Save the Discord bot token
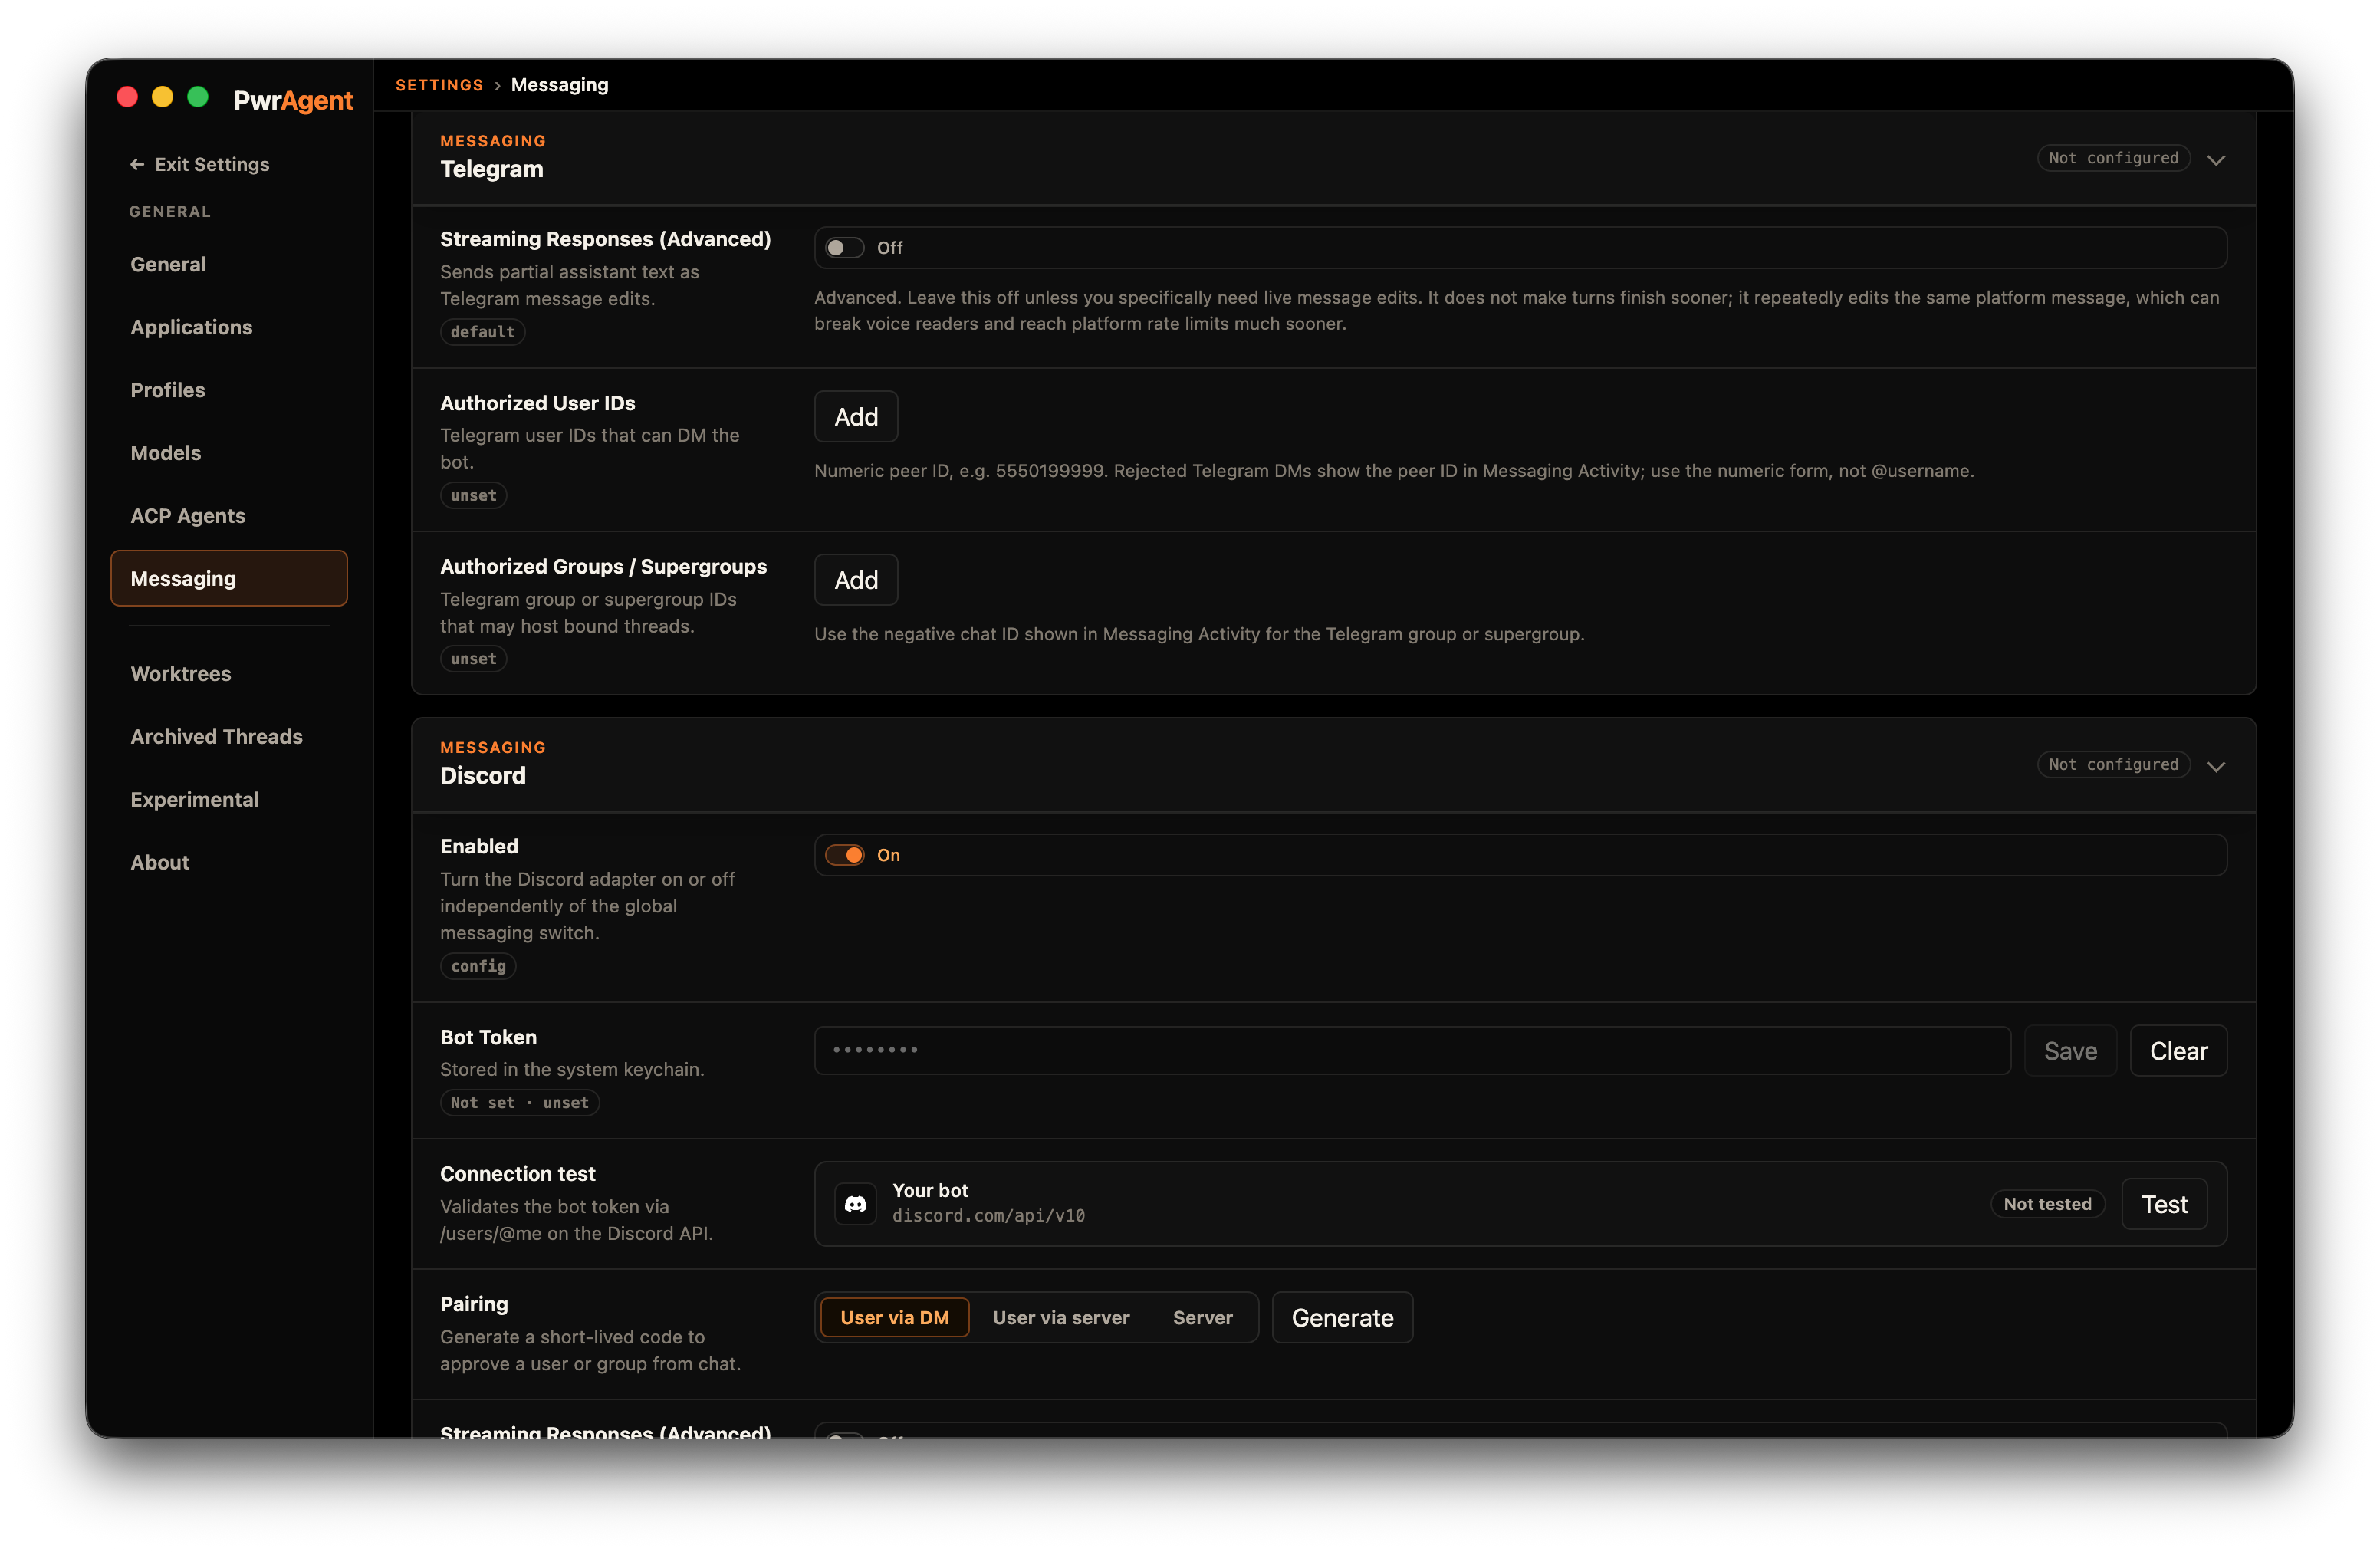The image size is (2380, 1552). tap(2070, 1051)
